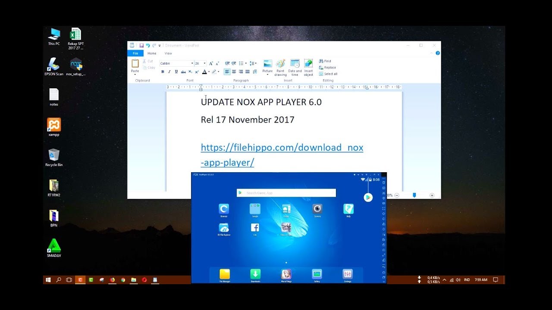Click the round Play Store shortcut in Nox
This screenshot has width=552, height=310.
tap(368, 197)
